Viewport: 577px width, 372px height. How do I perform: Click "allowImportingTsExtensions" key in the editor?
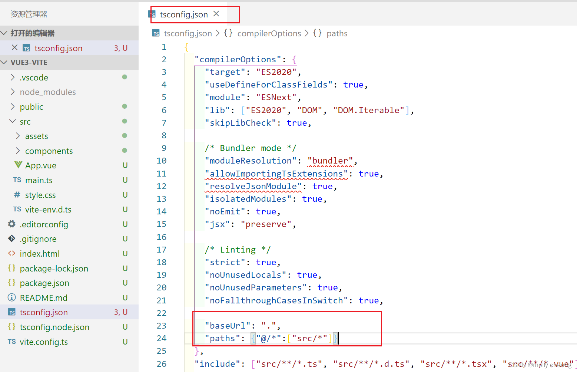276,174
